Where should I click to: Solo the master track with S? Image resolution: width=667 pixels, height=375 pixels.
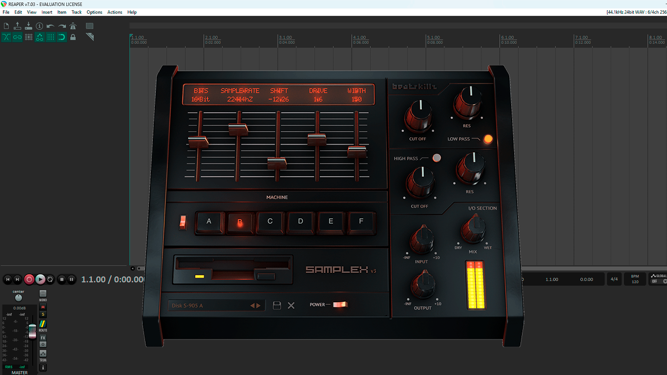click(43, 314)
